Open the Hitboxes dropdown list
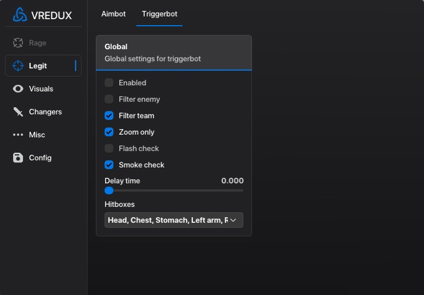 174,220
